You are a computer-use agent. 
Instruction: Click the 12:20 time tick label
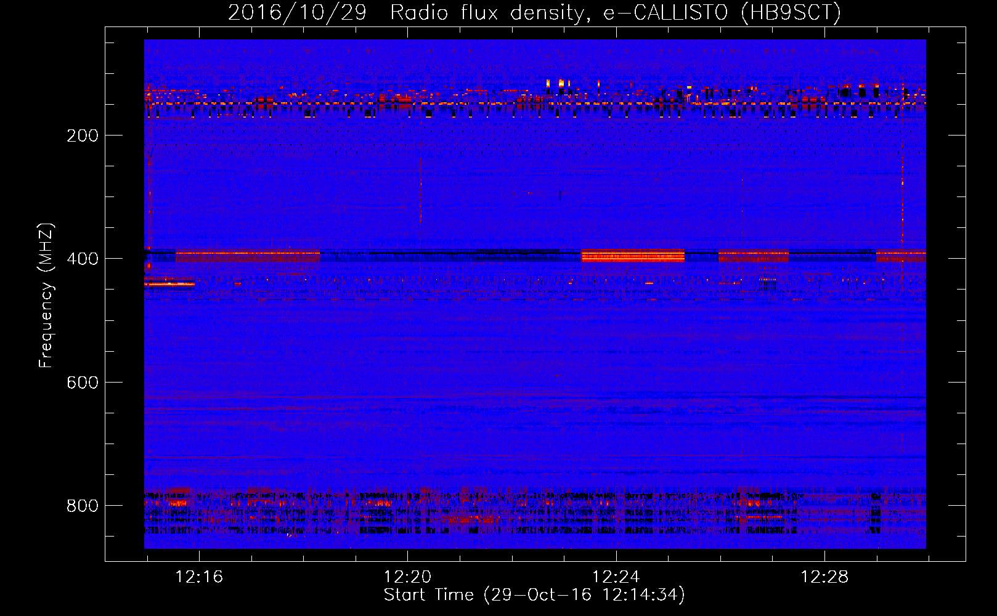tap(407, 577)
